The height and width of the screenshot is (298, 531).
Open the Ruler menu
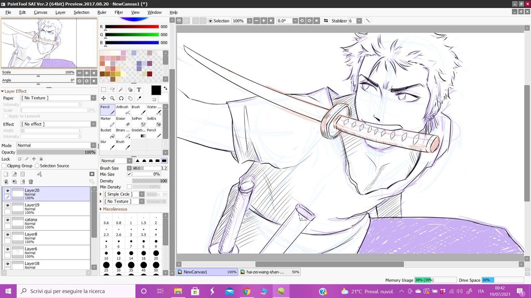[102, 12]
